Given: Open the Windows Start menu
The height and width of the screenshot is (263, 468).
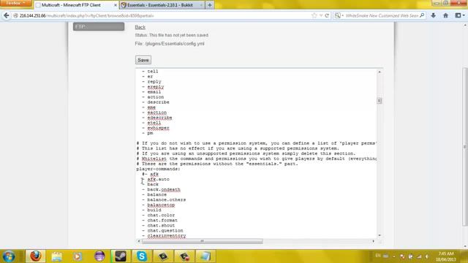Looking at the screenshot, I should click(x=9, y=256).
